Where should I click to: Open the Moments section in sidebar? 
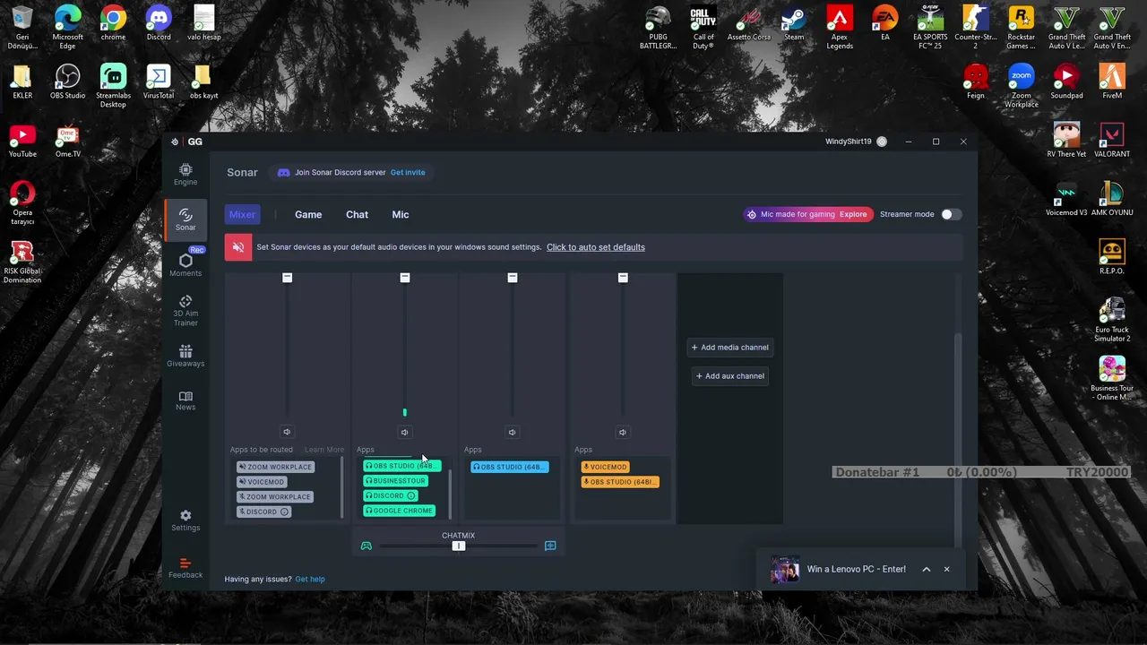185,264
